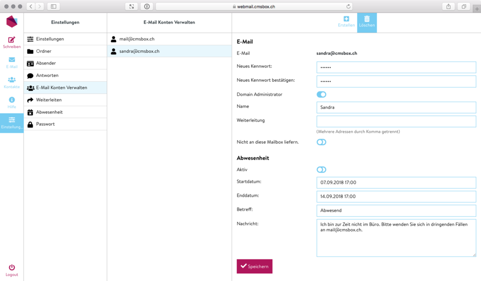481x281 pixels.
Task: Click the empty Weiterleitung field
Action: (396, 121)
